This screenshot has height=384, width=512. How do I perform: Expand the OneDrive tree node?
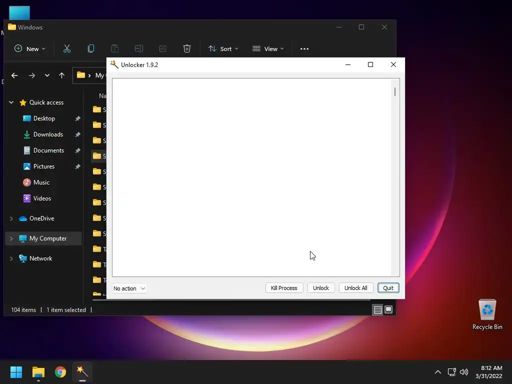click(x=11, y=218)
